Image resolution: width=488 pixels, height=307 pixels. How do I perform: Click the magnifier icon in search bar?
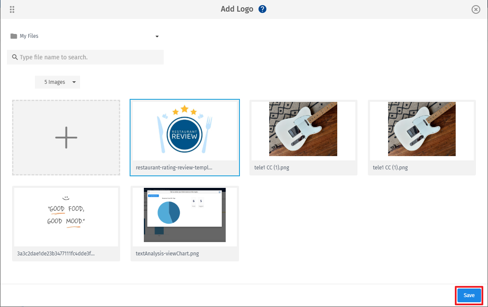tap(15, 57)
